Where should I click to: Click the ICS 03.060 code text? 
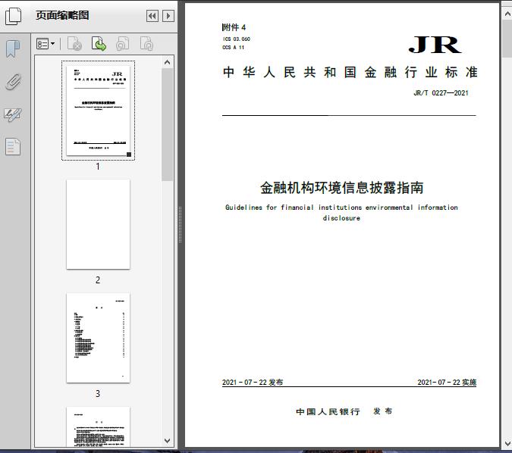coord(237,39)
